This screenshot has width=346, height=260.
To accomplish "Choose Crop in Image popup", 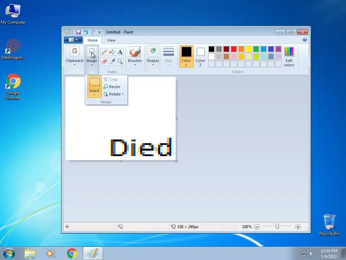I will (x=110, y=79).
